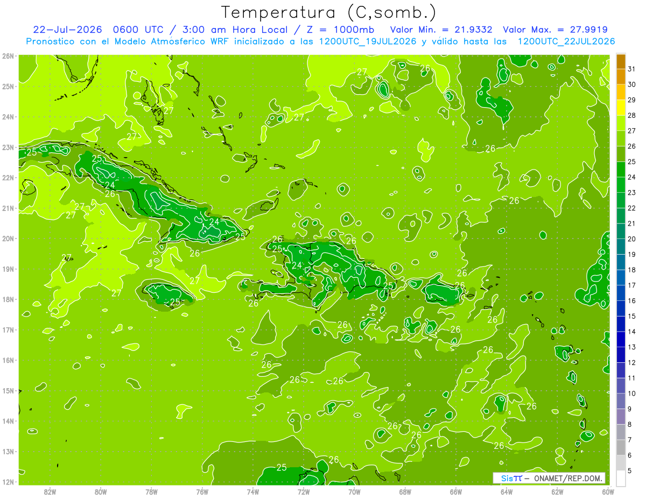Click the '82W' longitude axis label
Viewport: 646px width, 499px height.
[x=50, y=491]
